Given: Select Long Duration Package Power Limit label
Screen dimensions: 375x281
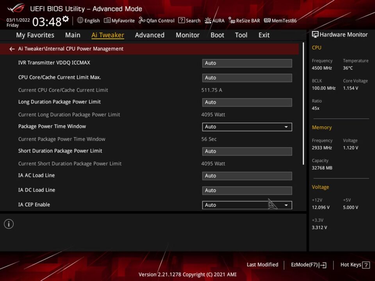Looking at the screenshot, I should click(x=59, y=102).
